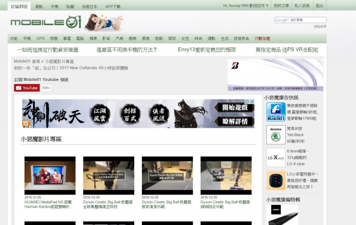Click 進階搜尋 link under search box
This screenshot has width=356, height=225.
(320, 27)
